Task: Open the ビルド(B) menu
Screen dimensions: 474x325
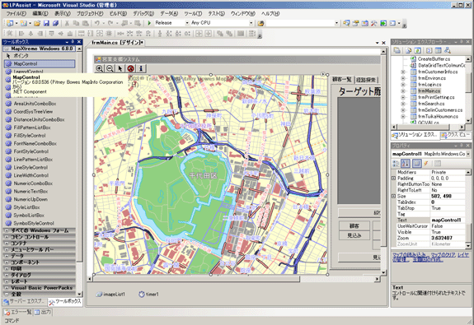Action: click(x=118, y=14)
